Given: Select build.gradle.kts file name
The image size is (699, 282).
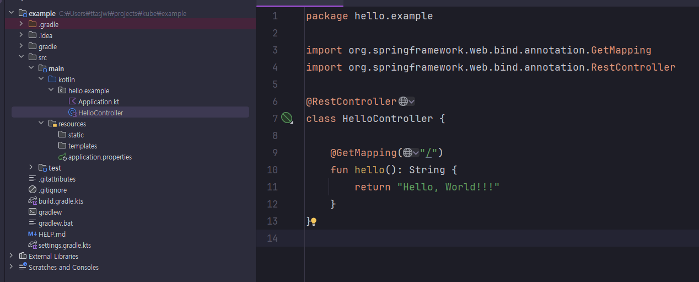Looking at the screenshot, I should pos(61,201).
